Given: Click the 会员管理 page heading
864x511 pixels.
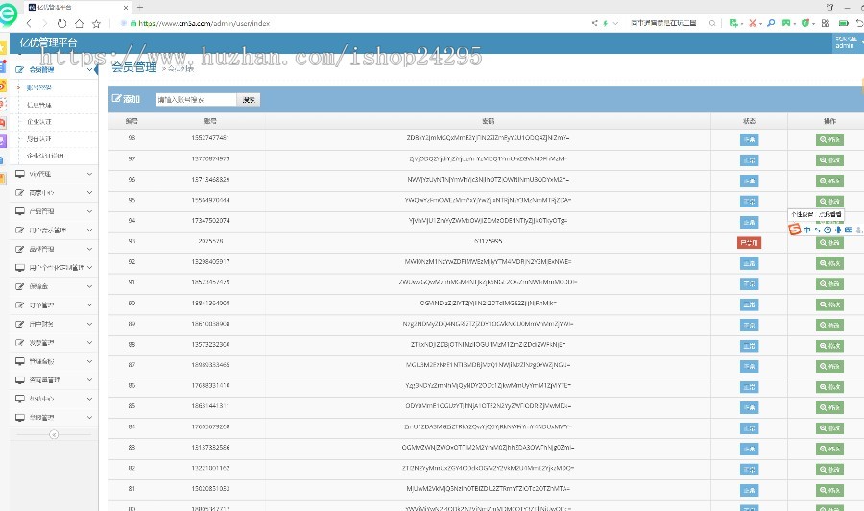Looking at the screenshot, I should point(133,67).
